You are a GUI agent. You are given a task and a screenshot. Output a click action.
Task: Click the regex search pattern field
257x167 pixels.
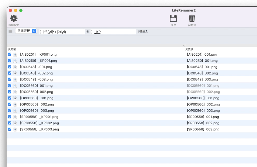coord(62,32)
